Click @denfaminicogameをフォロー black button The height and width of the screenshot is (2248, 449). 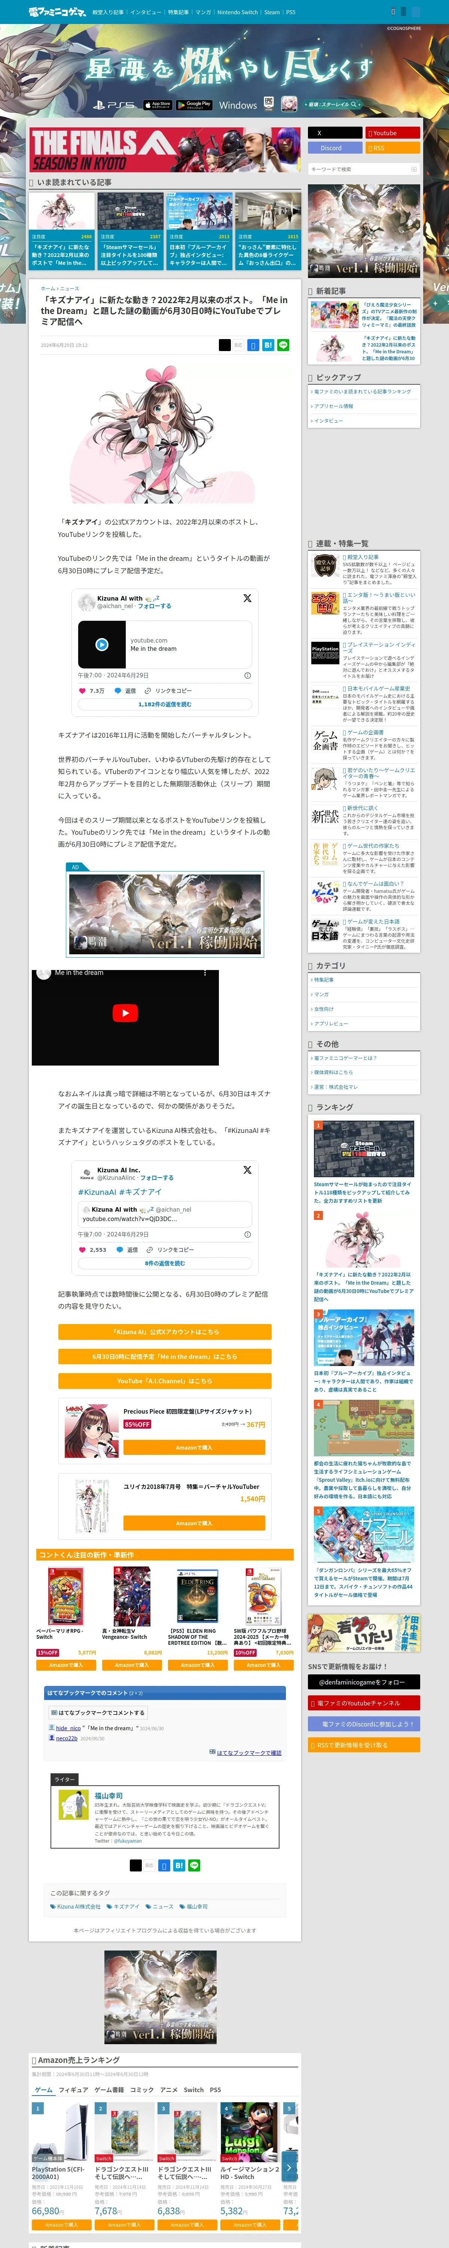364,1682
